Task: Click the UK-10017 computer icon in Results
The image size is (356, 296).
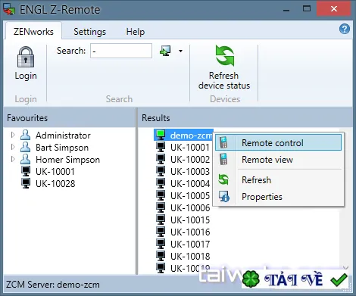Action: pos(161,244)
